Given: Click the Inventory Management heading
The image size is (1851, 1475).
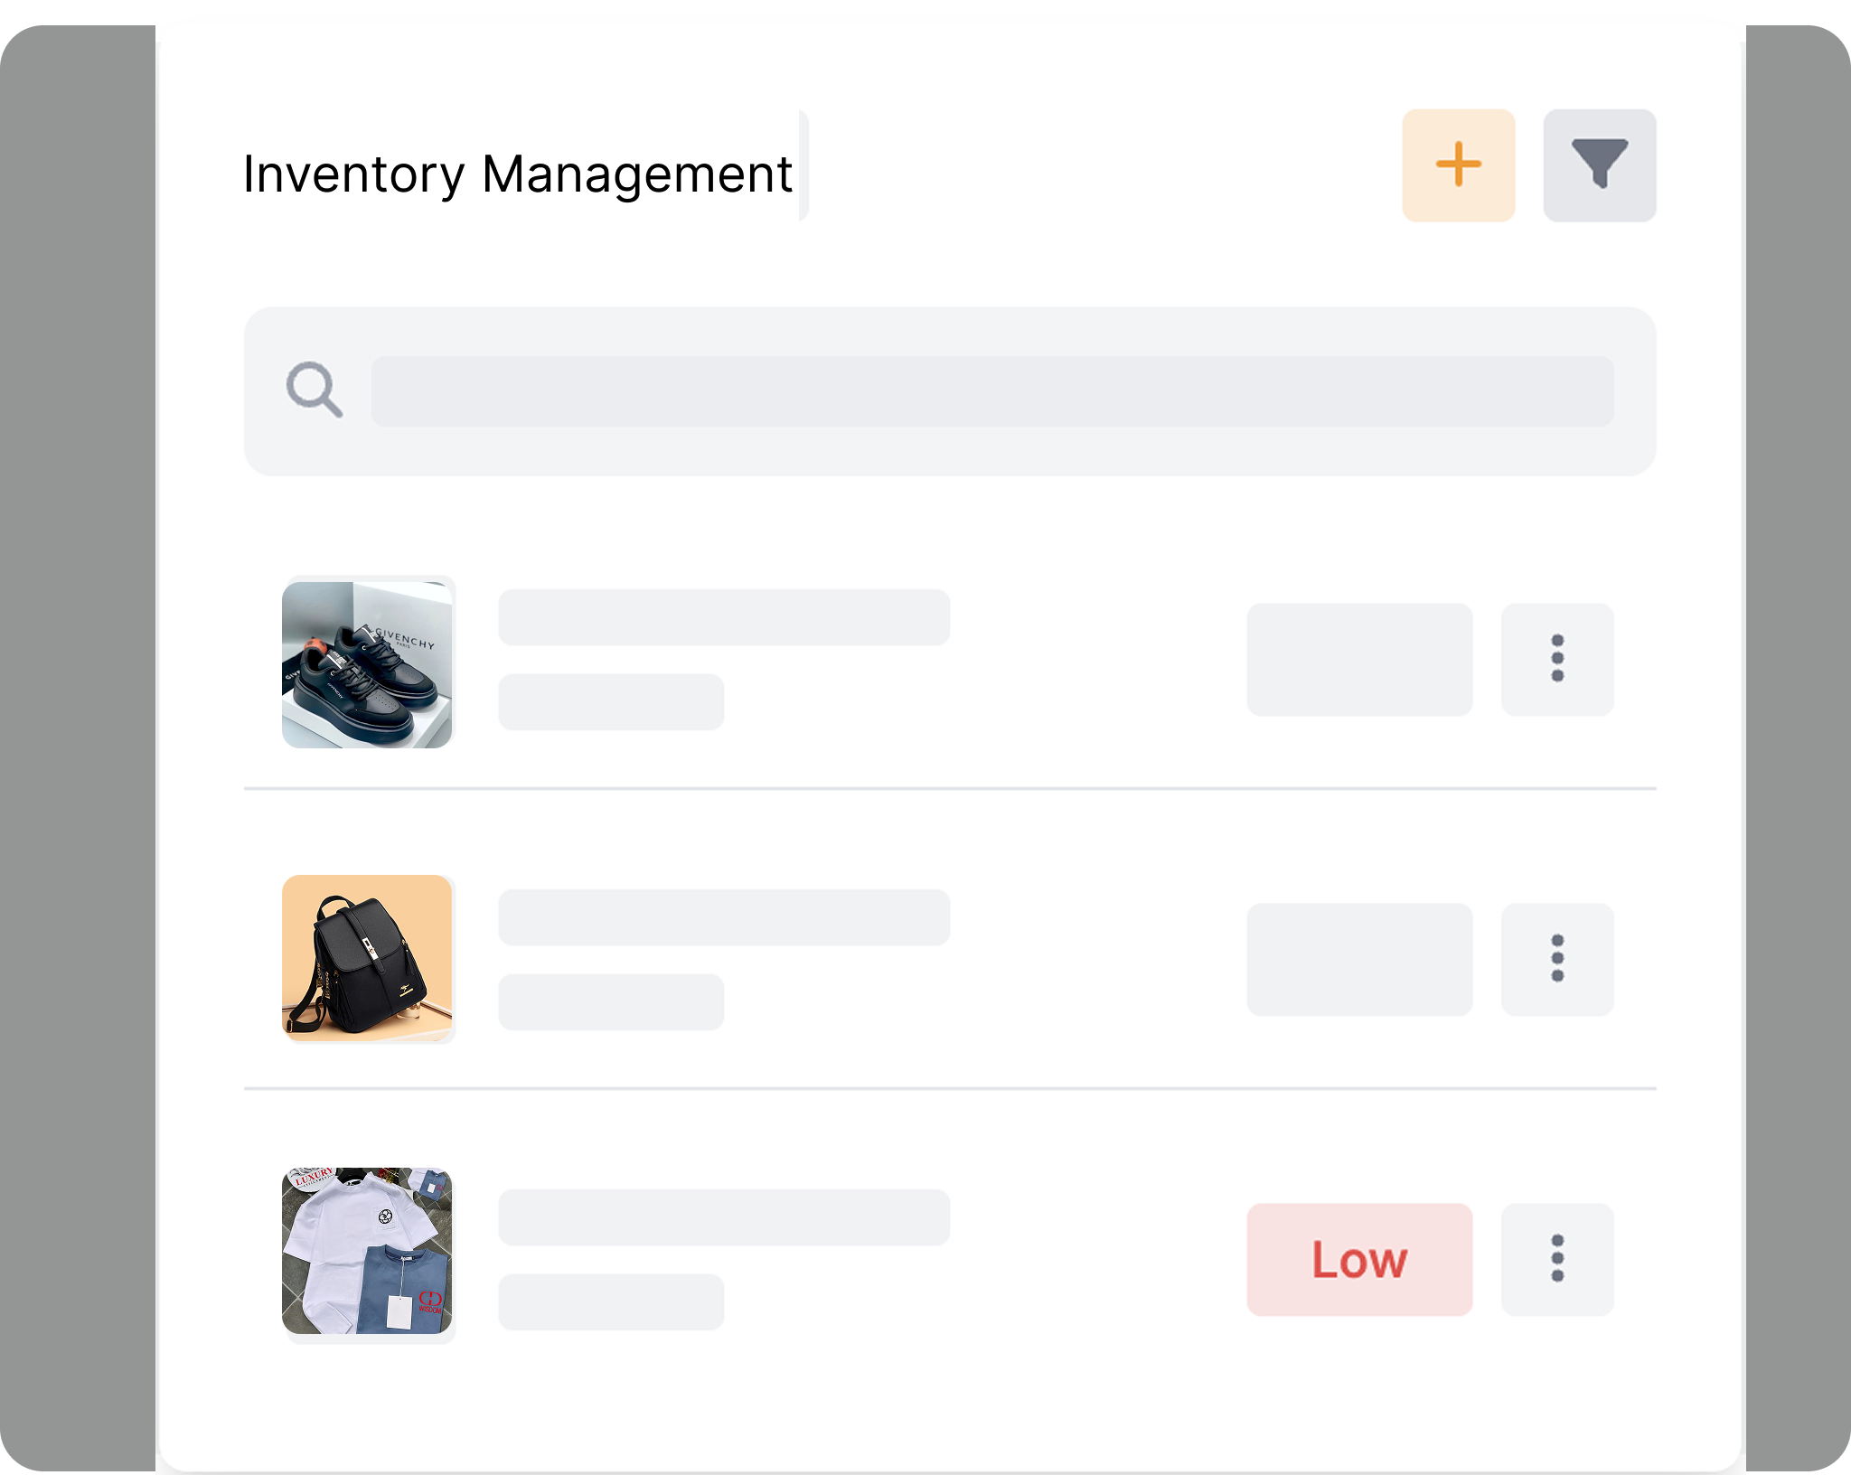Looking at the screenshot, I should [517, 174].
